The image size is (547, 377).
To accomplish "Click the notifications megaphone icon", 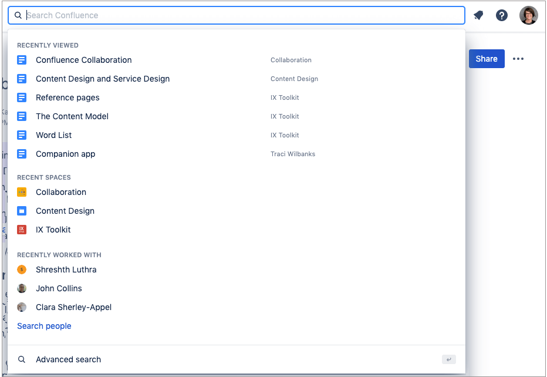I will pos(477,15).
